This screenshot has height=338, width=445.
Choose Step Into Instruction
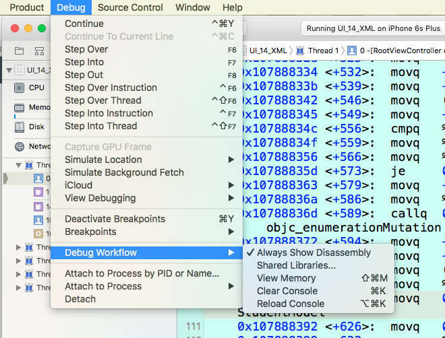[x=146, y=113]
